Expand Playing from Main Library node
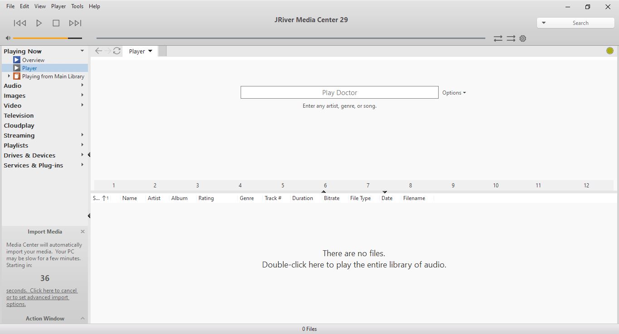This screenshot has height=334, width=619. 9,76
